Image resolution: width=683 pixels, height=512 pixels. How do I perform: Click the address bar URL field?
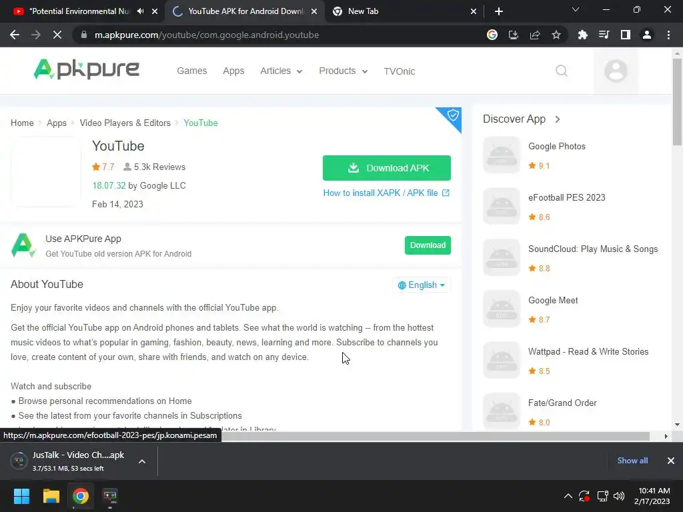279,35
